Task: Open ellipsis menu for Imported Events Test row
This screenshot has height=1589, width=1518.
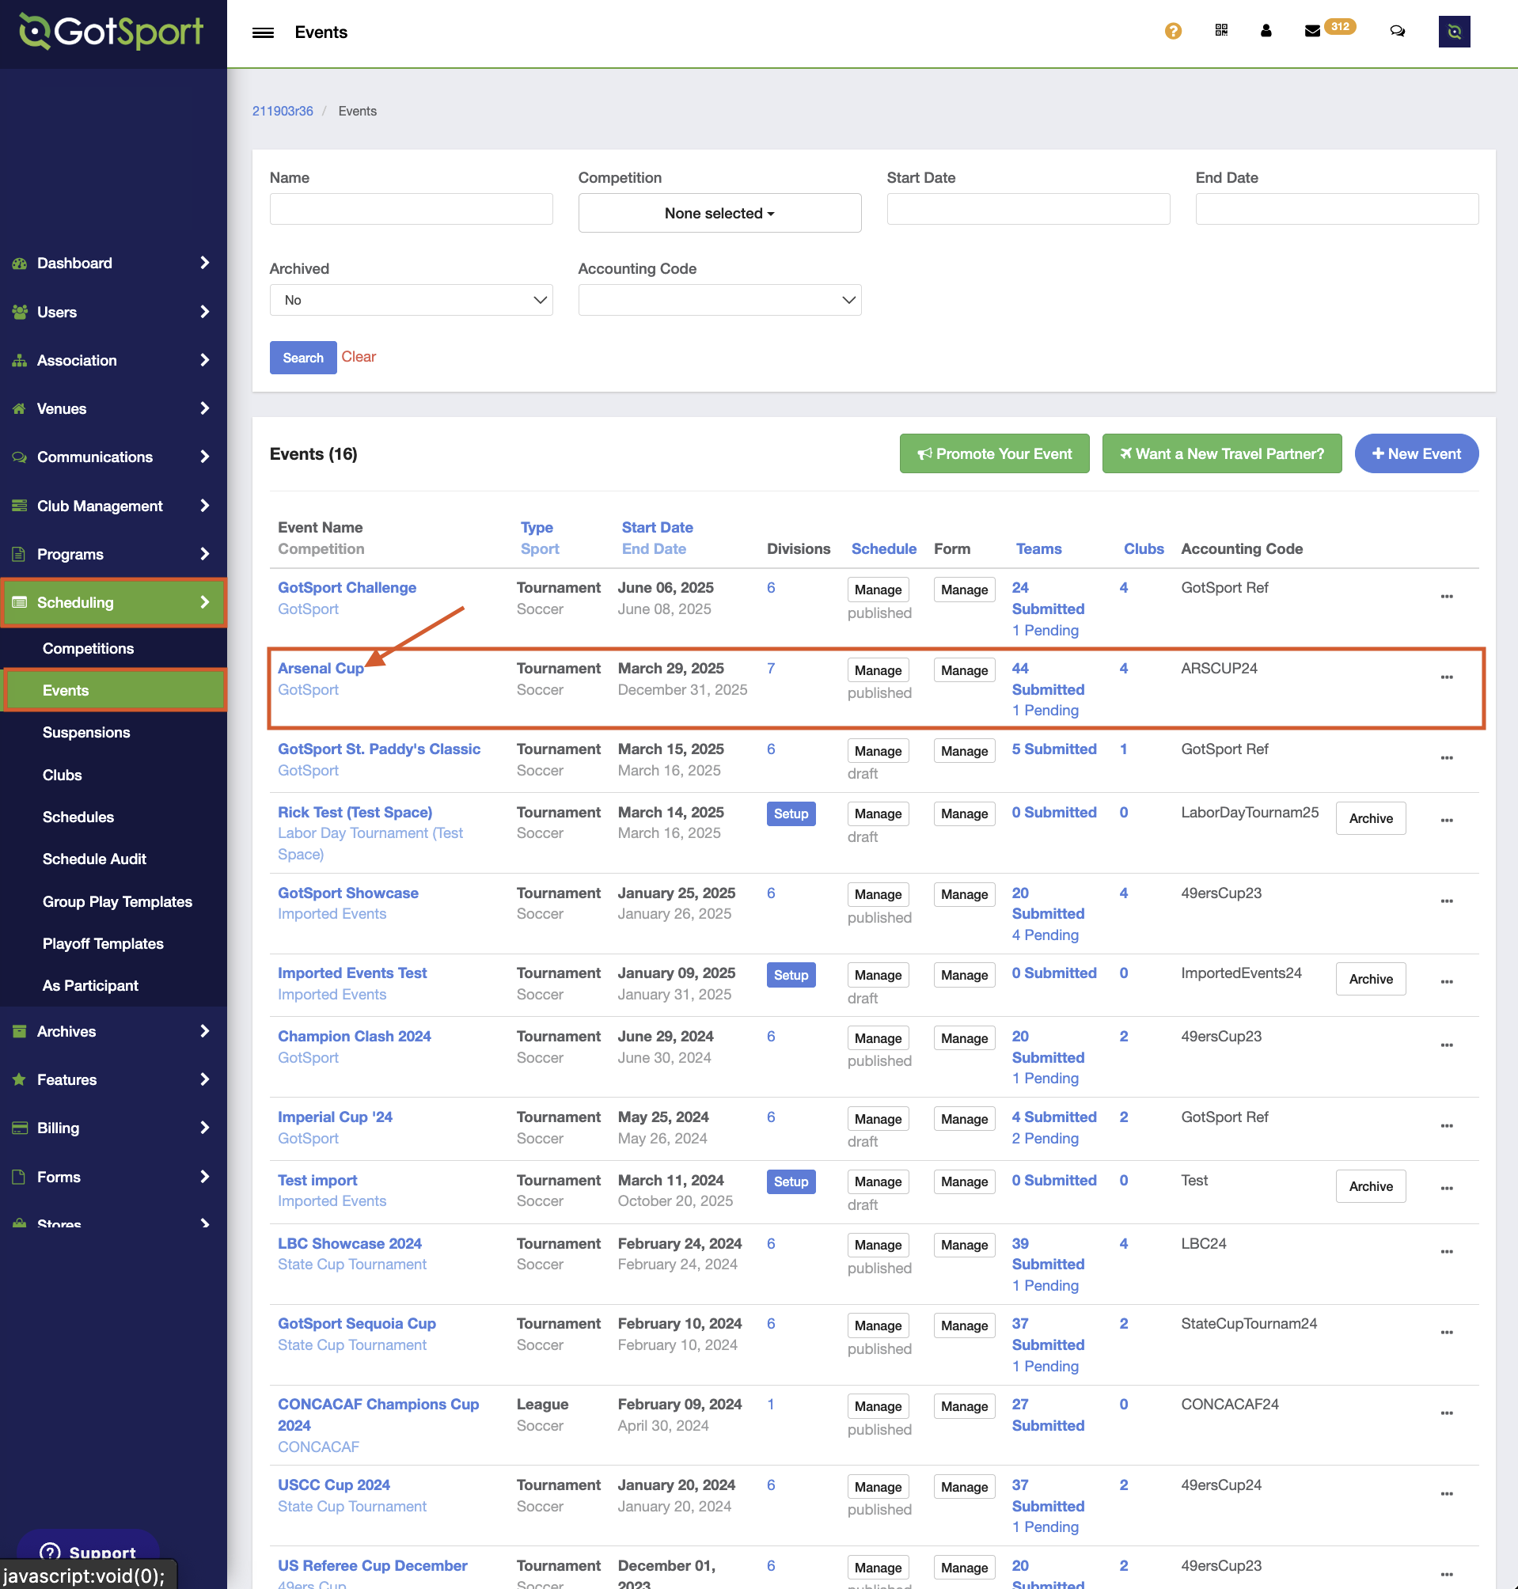Action: click(x=1447, y=982)
